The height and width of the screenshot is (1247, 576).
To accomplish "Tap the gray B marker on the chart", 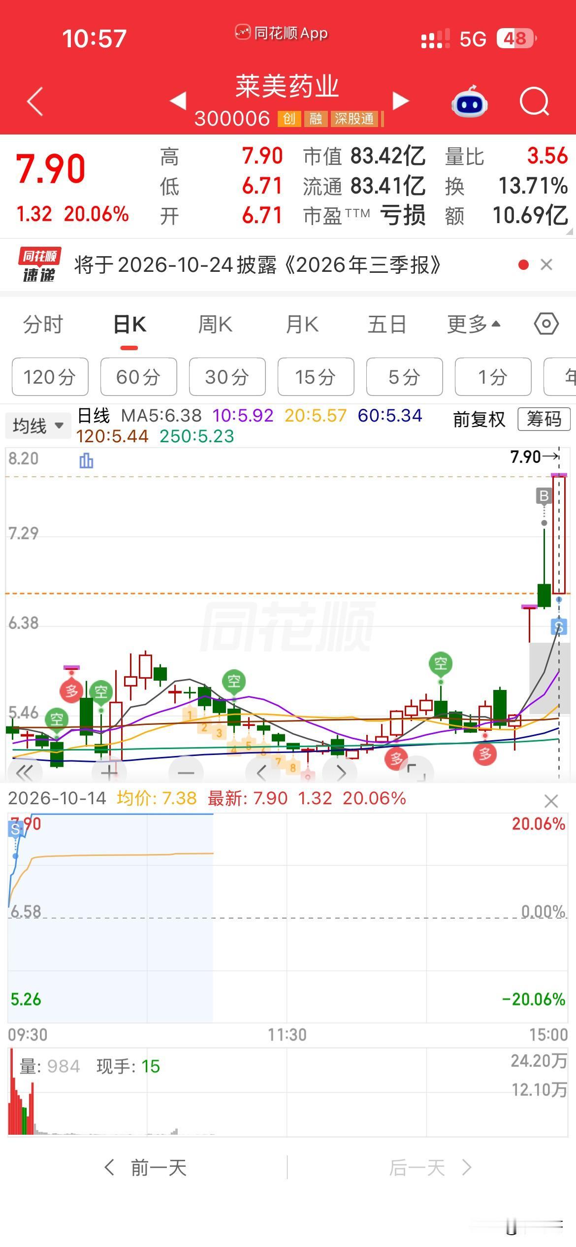I will (544, 496).
